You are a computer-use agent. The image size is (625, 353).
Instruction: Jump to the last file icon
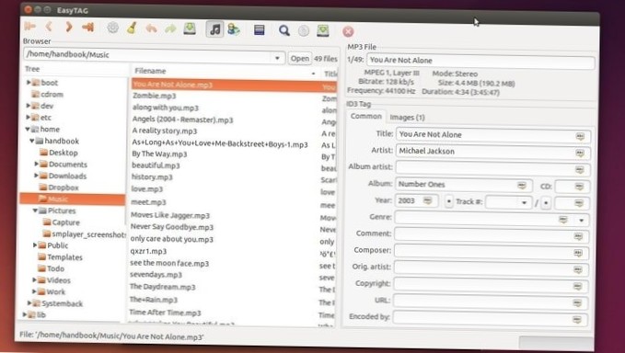(x=87, y=27)
